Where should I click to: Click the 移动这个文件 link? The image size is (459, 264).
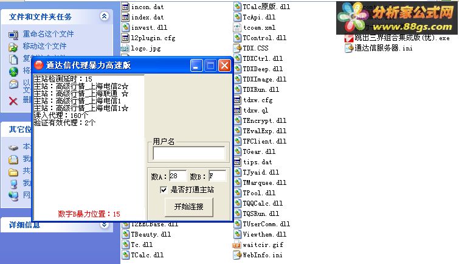pyautogui.click(x=44, y=46)
